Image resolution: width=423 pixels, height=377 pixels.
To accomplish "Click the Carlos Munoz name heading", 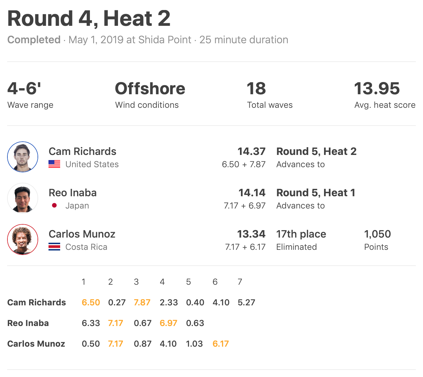I will click(x=82, y=234).
